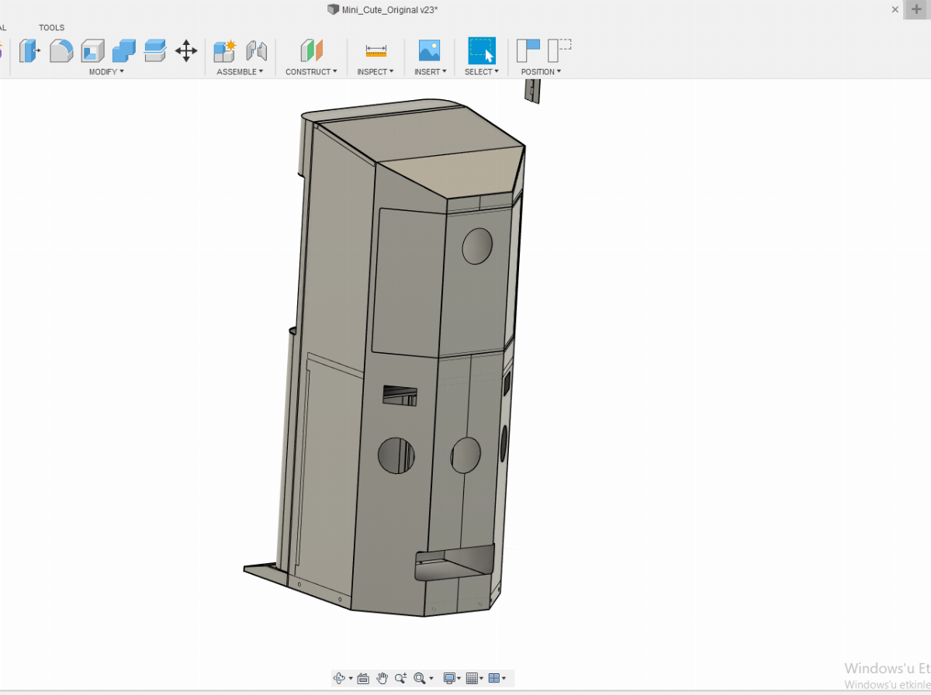Expand the Grid and Snaps dropdown arrow

click(481, 678)
